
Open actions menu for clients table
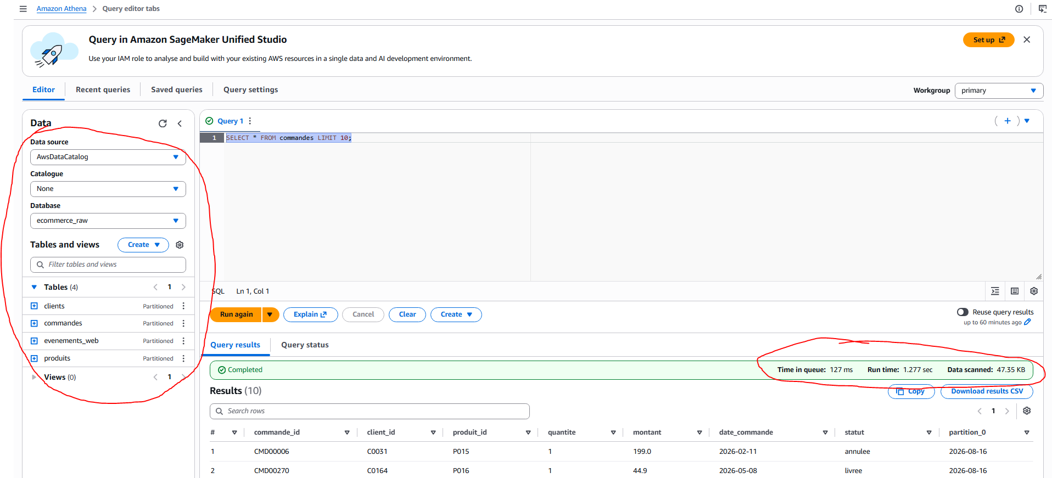click(x=183, y=306)
